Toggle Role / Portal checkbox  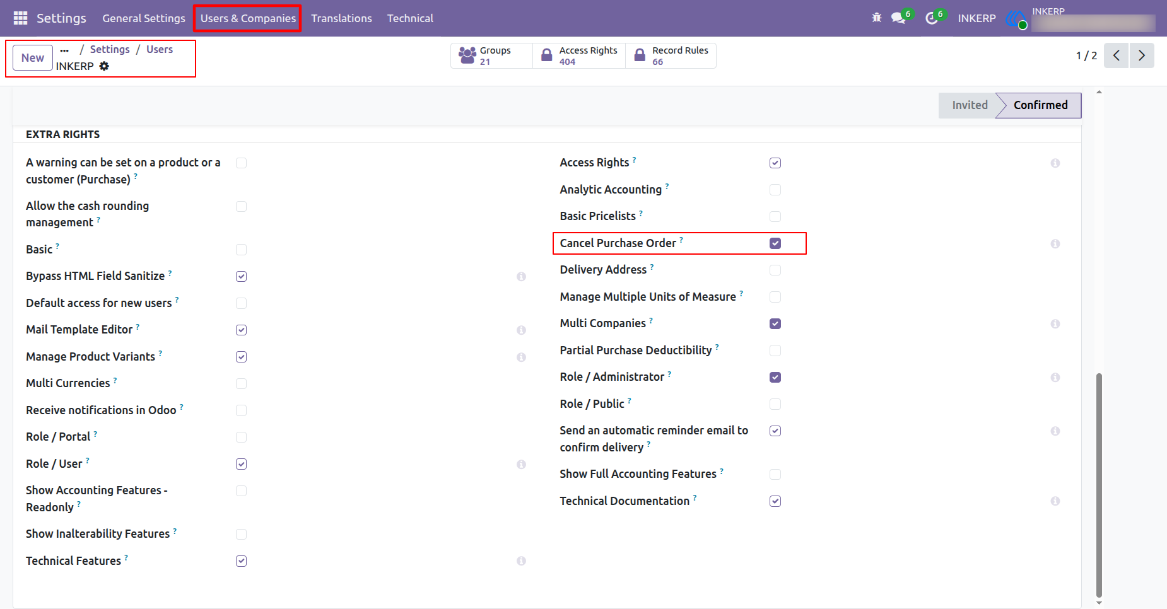pos(241,437)
